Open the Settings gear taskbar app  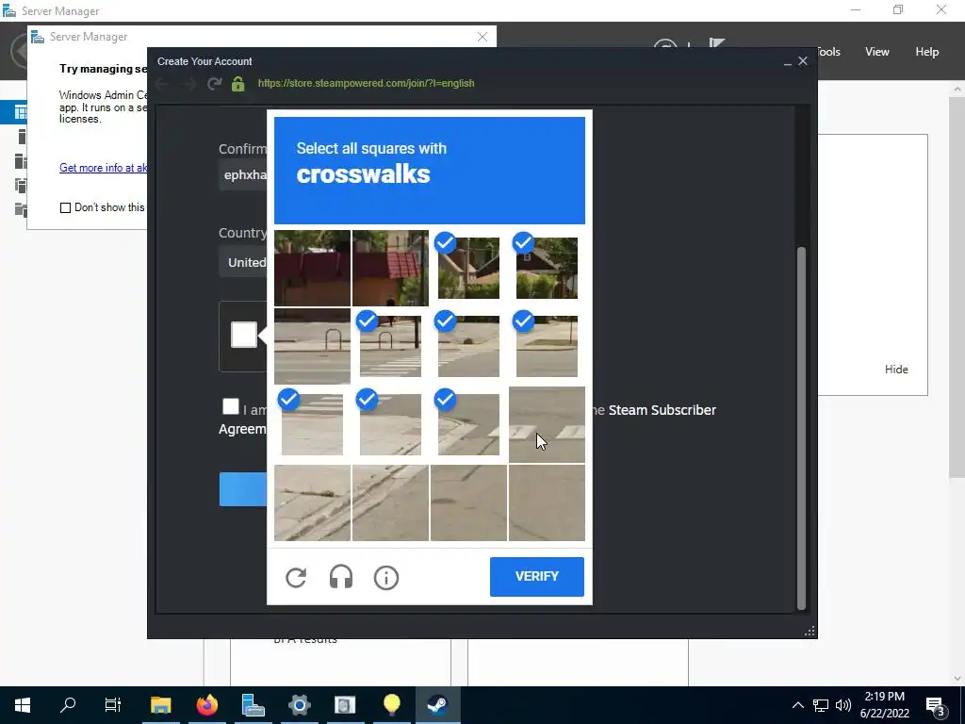point(299,705)
